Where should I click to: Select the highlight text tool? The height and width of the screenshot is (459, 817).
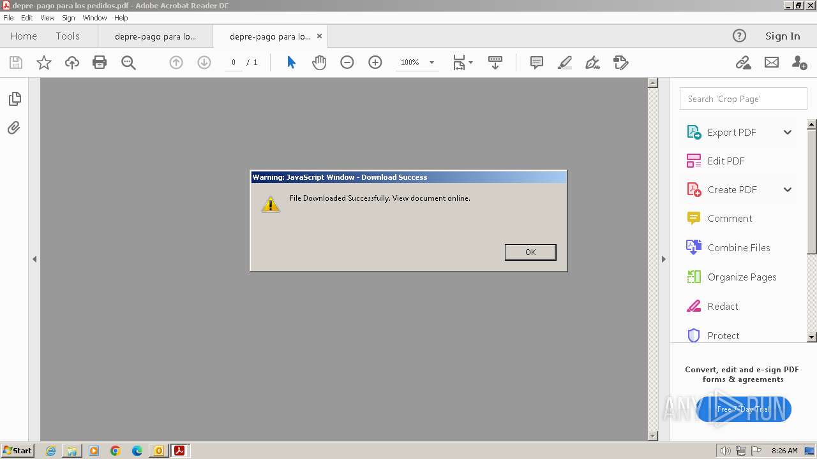(565, 62)
